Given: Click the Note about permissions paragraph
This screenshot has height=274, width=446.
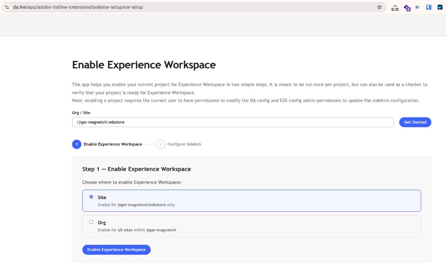Looking at the screenshot, I should [x=246, y=100].
